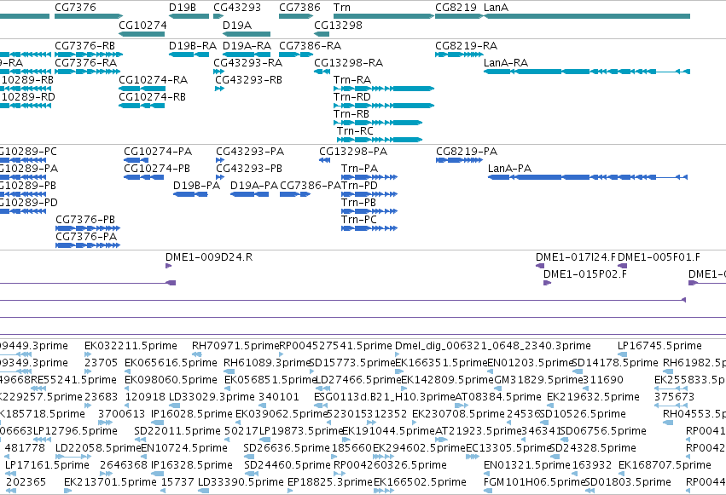The height and width of the screenshot is (495, 726).
Task: Select EST EK098060.5prime
Action: [171, 380]
